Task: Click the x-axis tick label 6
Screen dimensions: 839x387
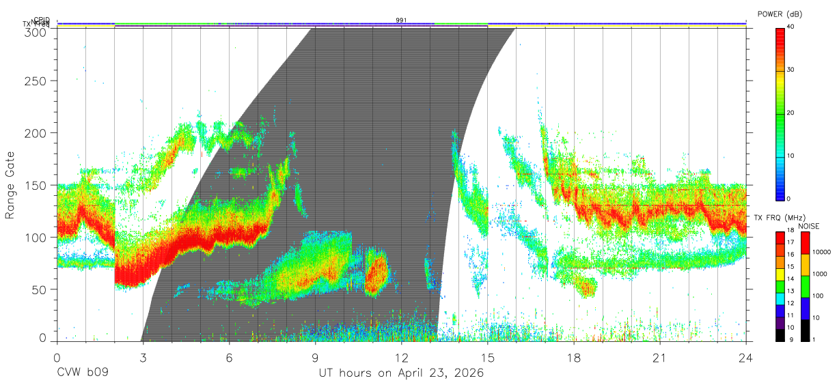Action: 229,358
